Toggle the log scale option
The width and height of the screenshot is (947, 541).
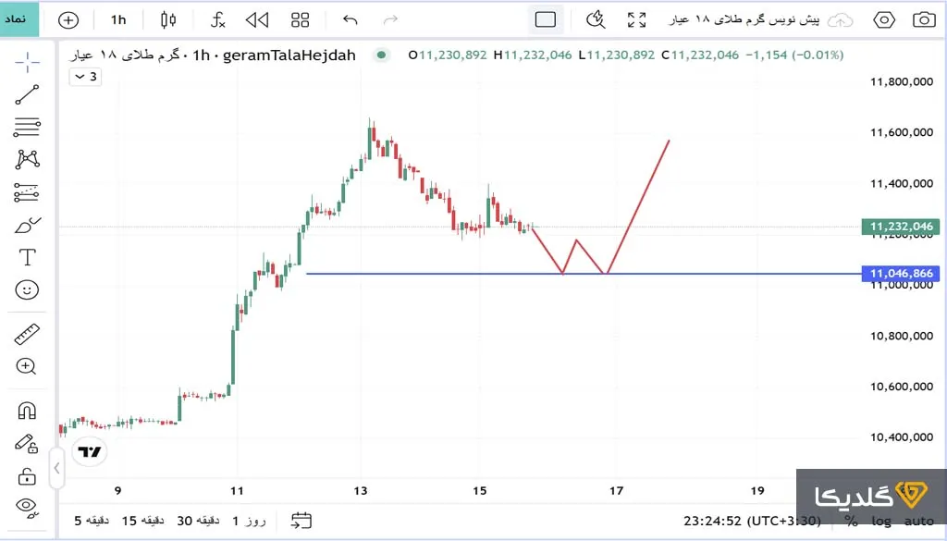(879, 521)
